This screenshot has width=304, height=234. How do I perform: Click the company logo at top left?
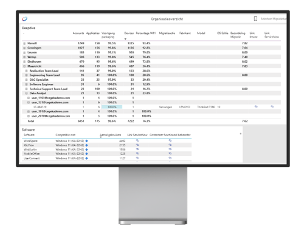point(25,19)
